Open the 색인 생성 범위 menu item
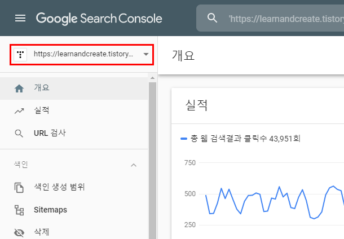344x239 pixels. tap(74, 187)
